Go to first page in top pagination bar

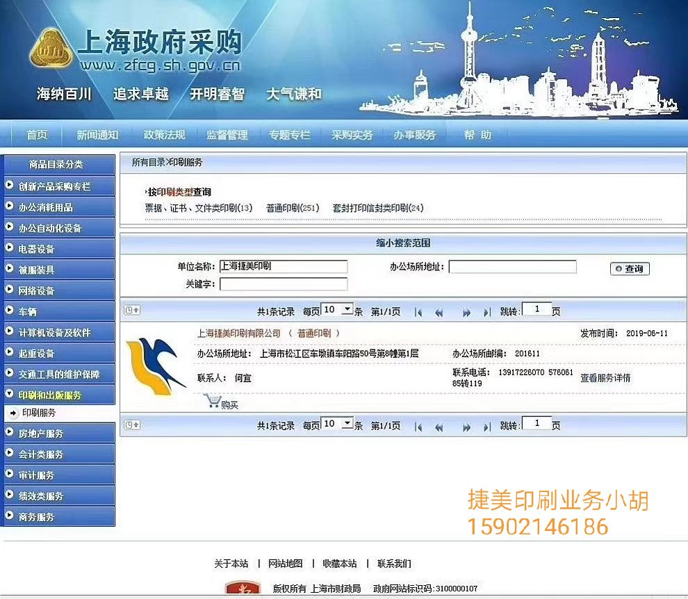point(418,312)
